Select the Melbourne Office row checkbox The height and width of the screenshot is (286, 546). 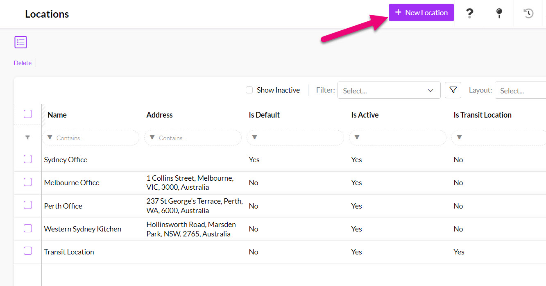tap(28, 182)
